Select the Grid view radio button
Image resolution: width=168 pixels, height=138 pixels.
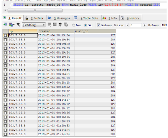point(85,25)
